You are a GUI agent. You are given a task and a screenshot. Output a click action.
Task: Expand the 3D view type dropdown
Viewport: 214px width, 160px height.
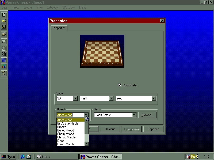(75, 98)
